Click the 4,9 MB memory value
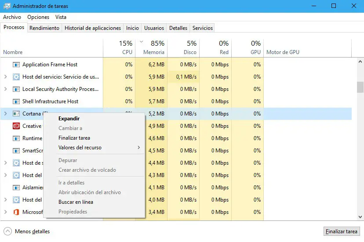The width and height of the screenshot is (364, 242). pyautogui.click(x=157, y=126)
